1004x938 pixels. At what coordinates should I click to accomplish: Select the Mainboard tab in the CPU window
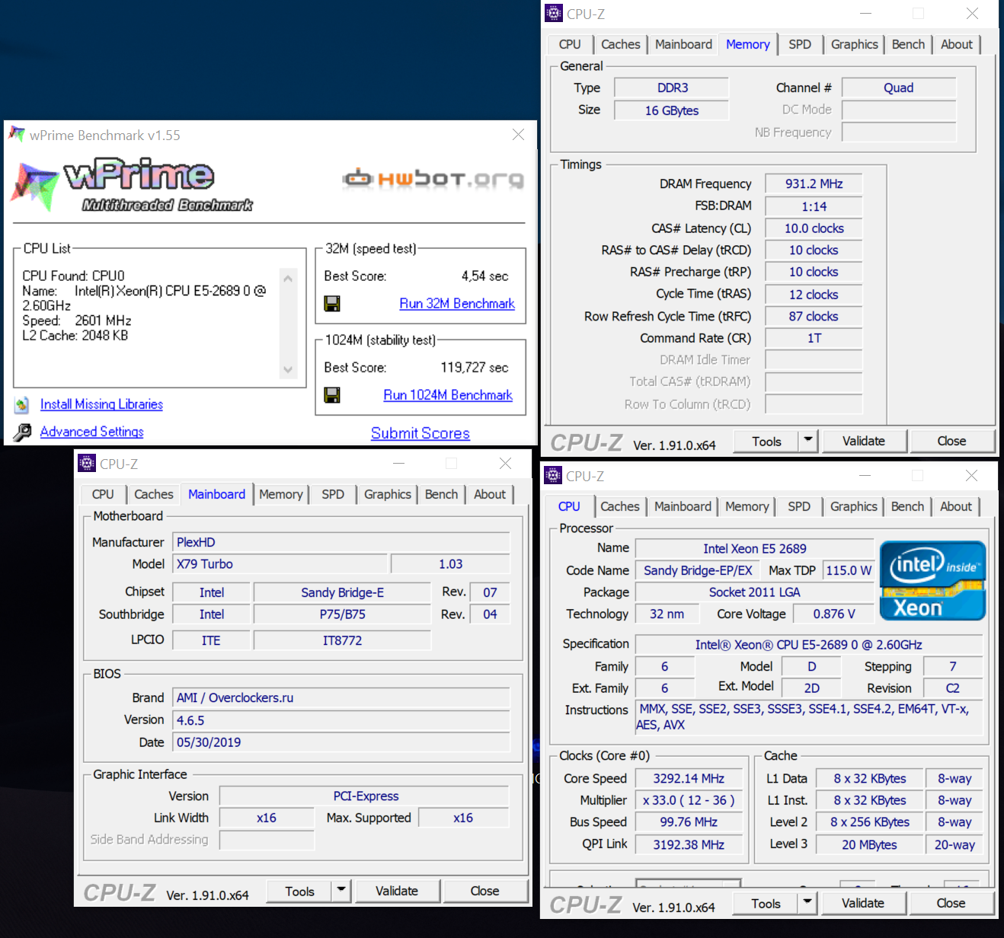pos(683,506)
